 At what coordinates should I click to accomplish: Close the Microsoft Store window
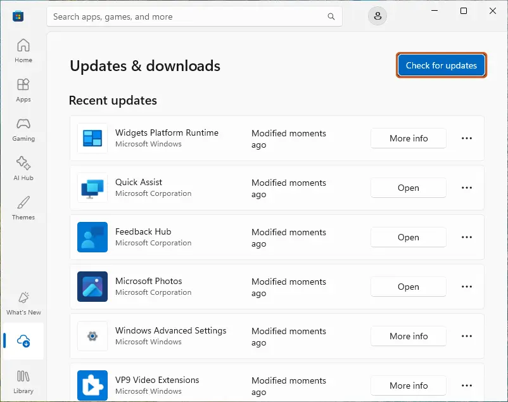[x=492, y=11]
